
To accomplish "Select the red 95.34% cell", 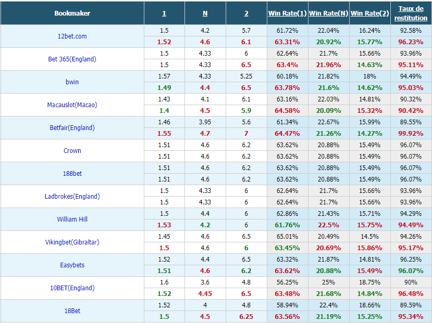I will [x=411, y=317].
